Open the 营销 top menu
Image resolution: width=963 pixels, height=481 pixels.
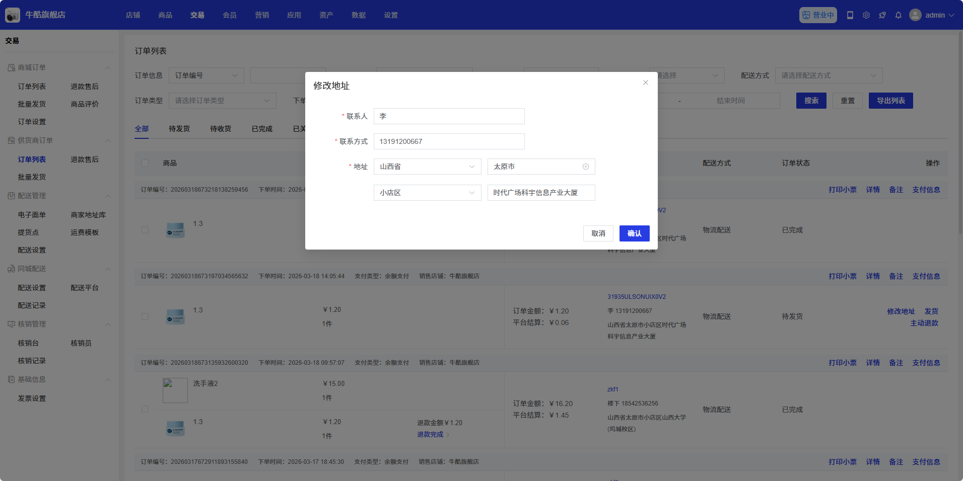(x=262, y=15)
